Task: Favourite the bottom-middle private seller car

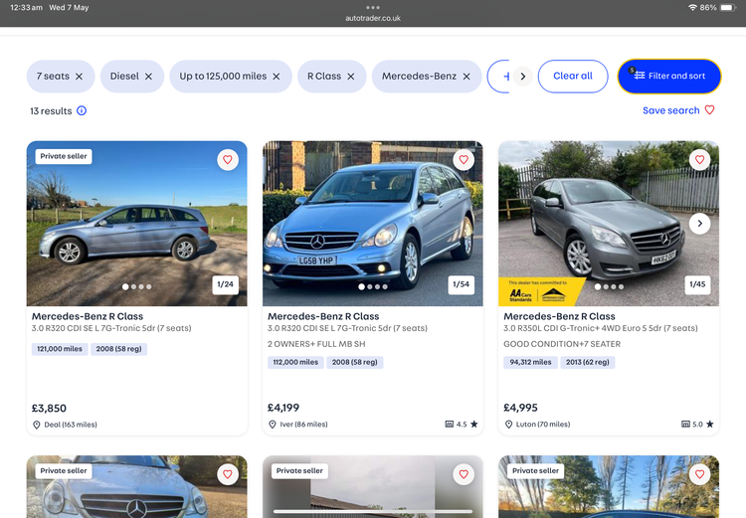Action: pos(464,474)
